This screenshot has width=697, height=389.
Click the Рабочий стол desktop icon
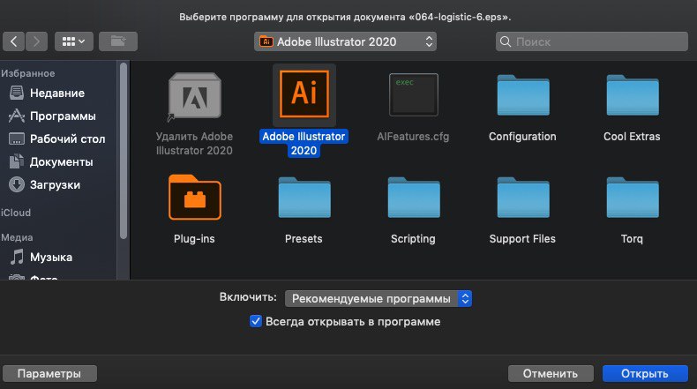(17, 139)
